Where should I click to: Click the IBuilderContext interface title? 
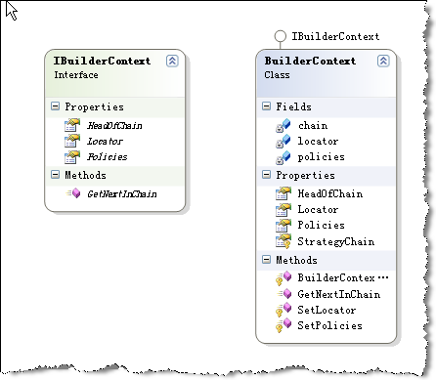click(102, 61)
